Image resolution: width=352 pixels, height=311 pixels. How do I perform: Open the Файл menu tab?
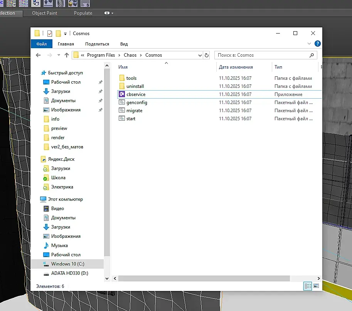pyautogui.click(x=41, y=44)
